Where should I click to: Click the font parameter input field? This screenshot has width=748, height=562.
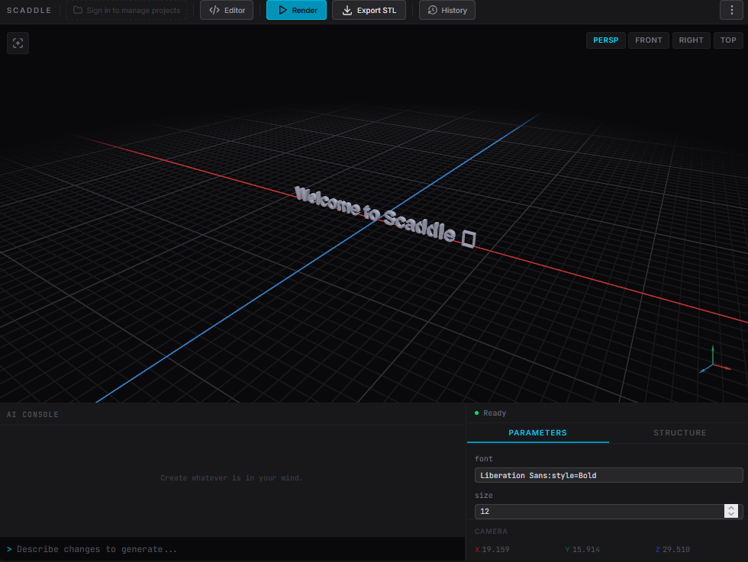(x=609, y=475)
